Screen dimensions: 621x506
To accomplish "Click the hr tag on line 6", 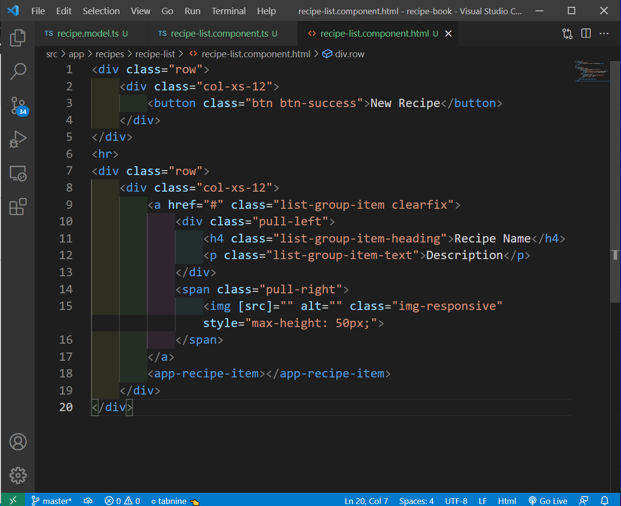I will 105,154.
